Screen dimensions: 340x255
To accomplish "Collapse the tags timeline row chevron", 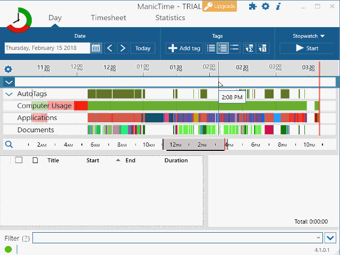I will click(9, 82).
